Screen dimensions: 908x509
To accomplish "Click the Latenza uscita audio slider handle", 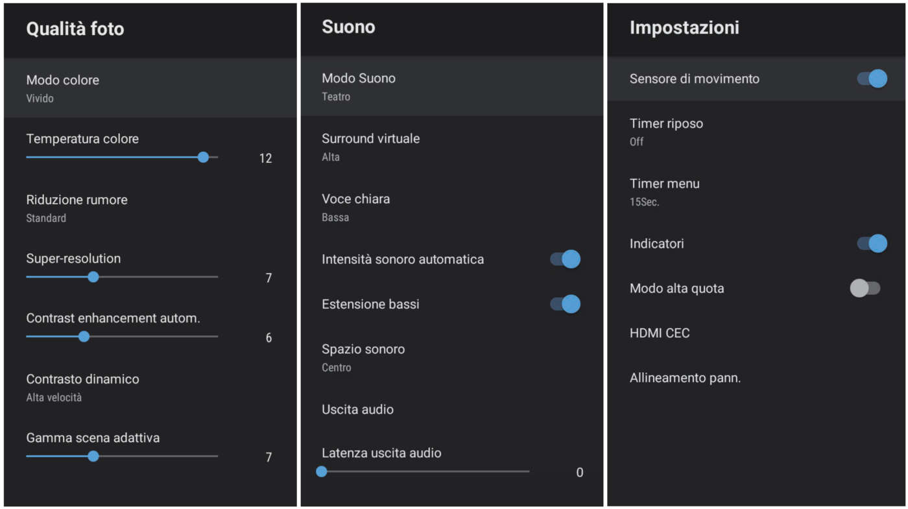I will pyautogui.click(x=322, y=471).
